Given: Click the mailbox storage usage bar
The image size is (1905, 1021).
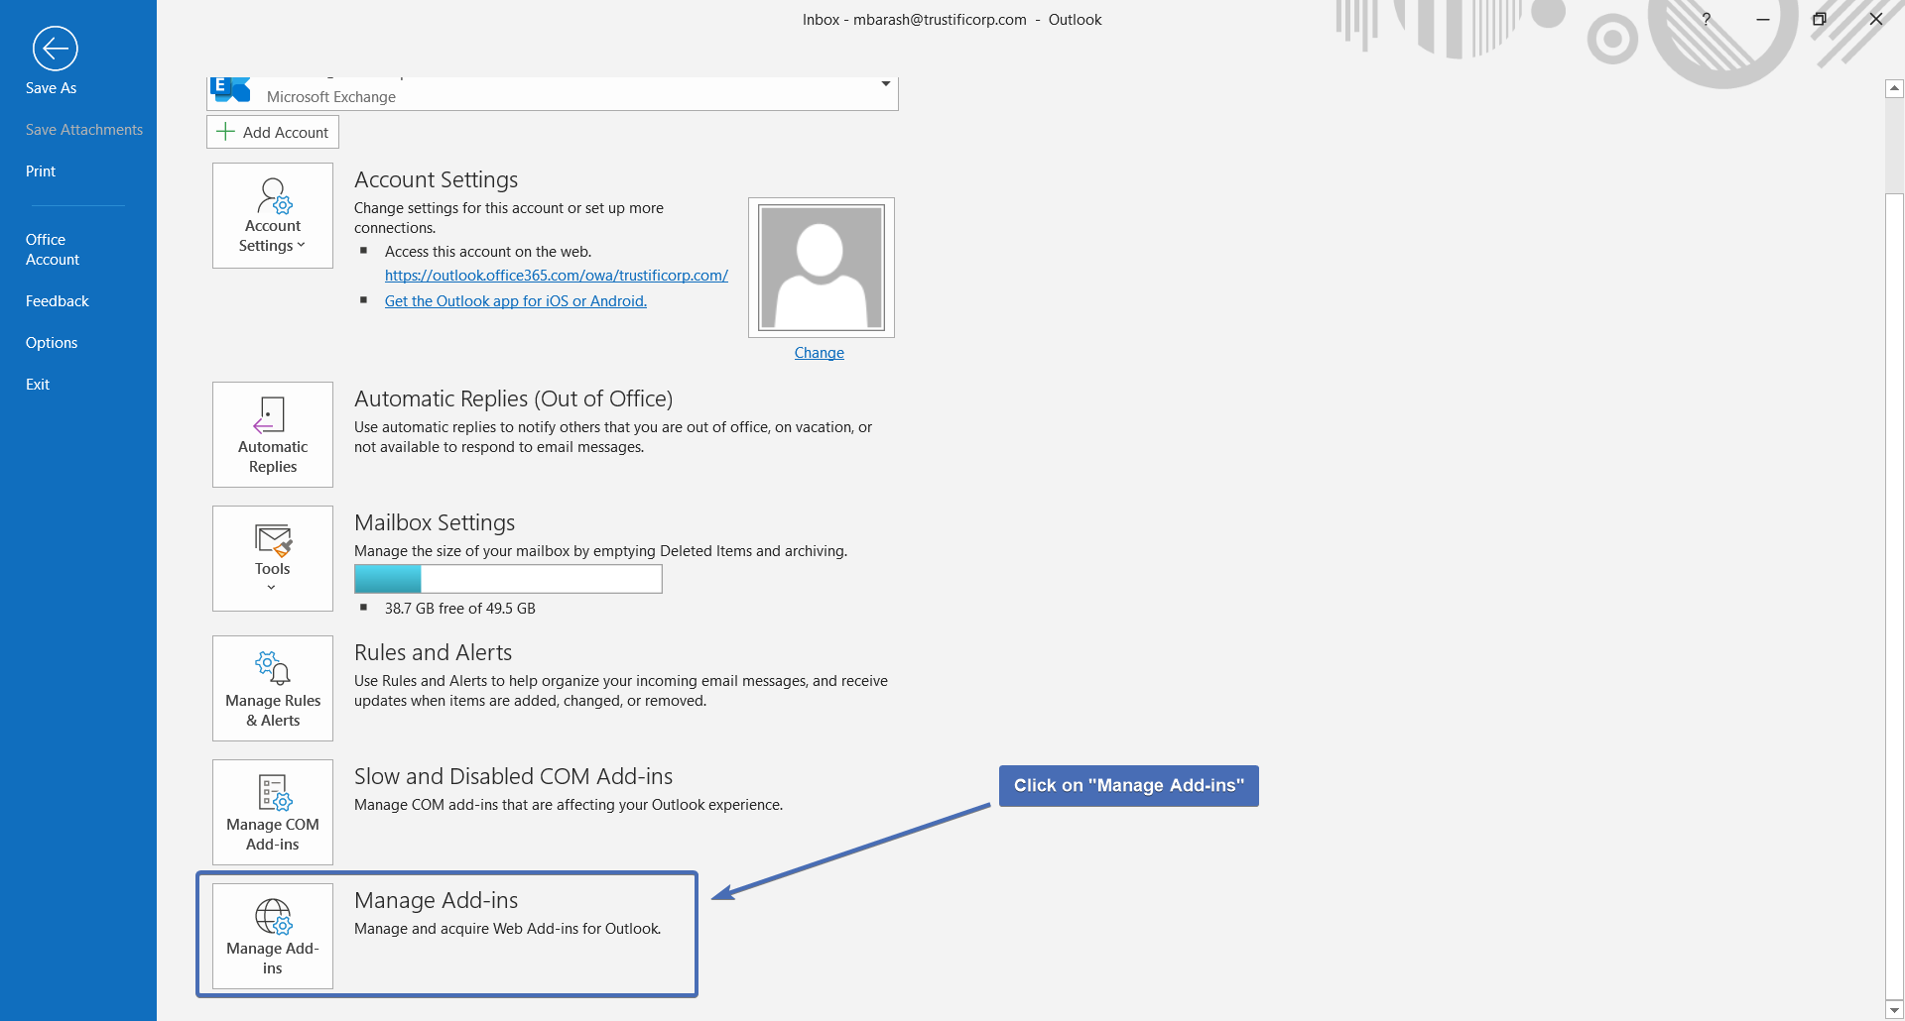Looking at the screenshot, I should 508,579.
